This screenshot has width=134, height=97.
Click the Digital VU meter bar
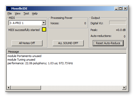(x=118, y=23)
